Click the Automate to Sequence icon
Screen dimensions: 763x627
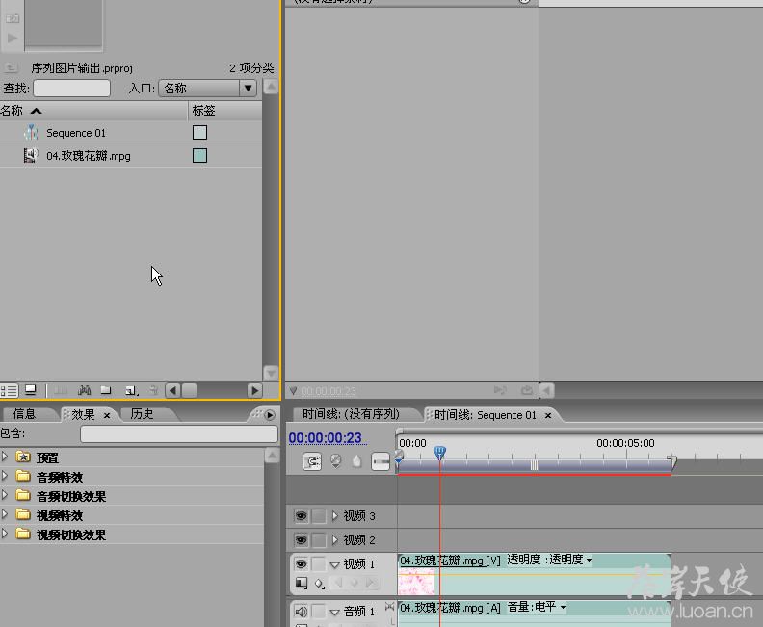pos(61,390)
